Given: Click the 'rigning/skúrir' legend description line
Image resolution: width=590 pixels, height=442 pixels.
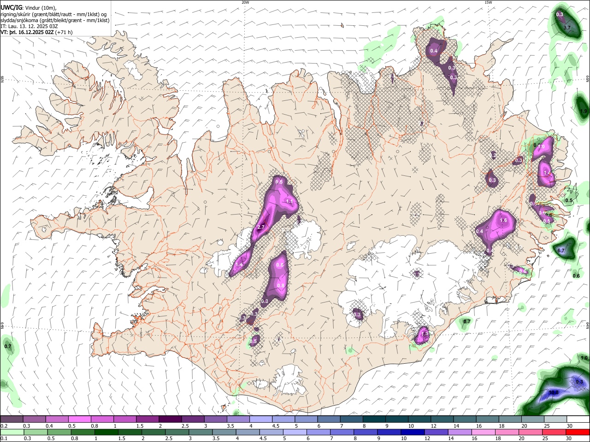Looking at the screenshot, I should pos(54,14).
